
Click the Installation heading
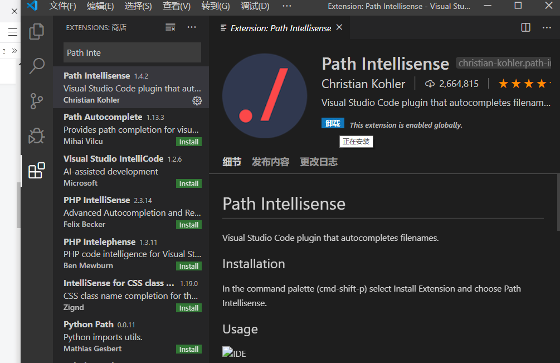[x=254, y=264]
